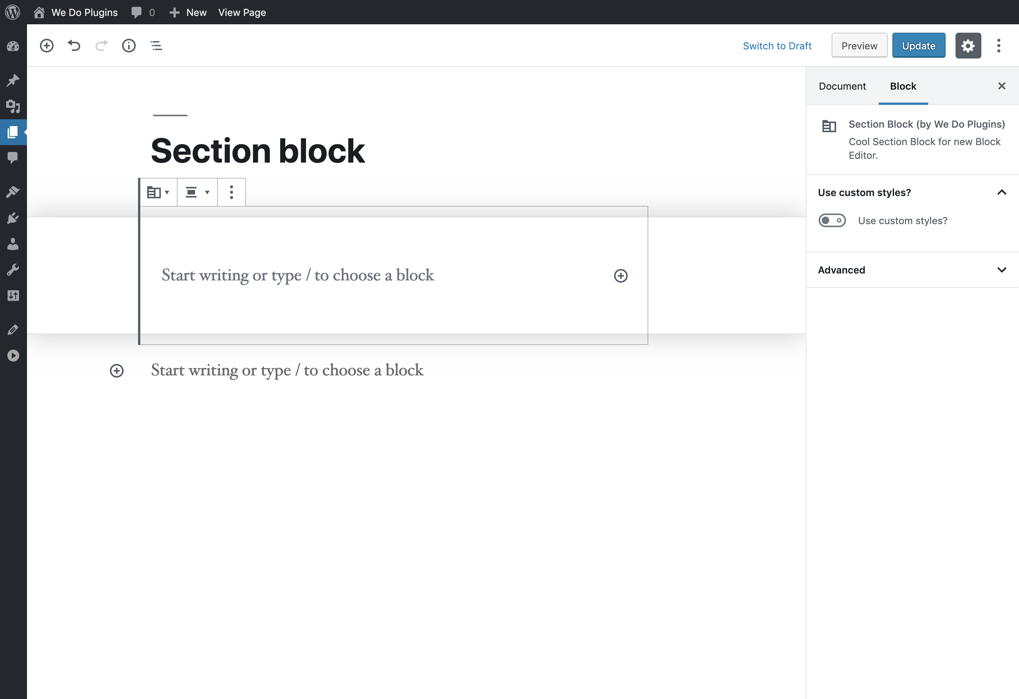1019x699 pixels.
Task: Click the Section block title field
Action: click(x=258, y=151)
